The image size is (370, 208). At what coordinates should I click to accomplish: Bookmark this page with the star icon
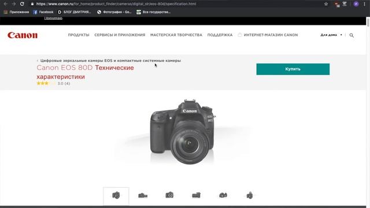pos(326,4)
